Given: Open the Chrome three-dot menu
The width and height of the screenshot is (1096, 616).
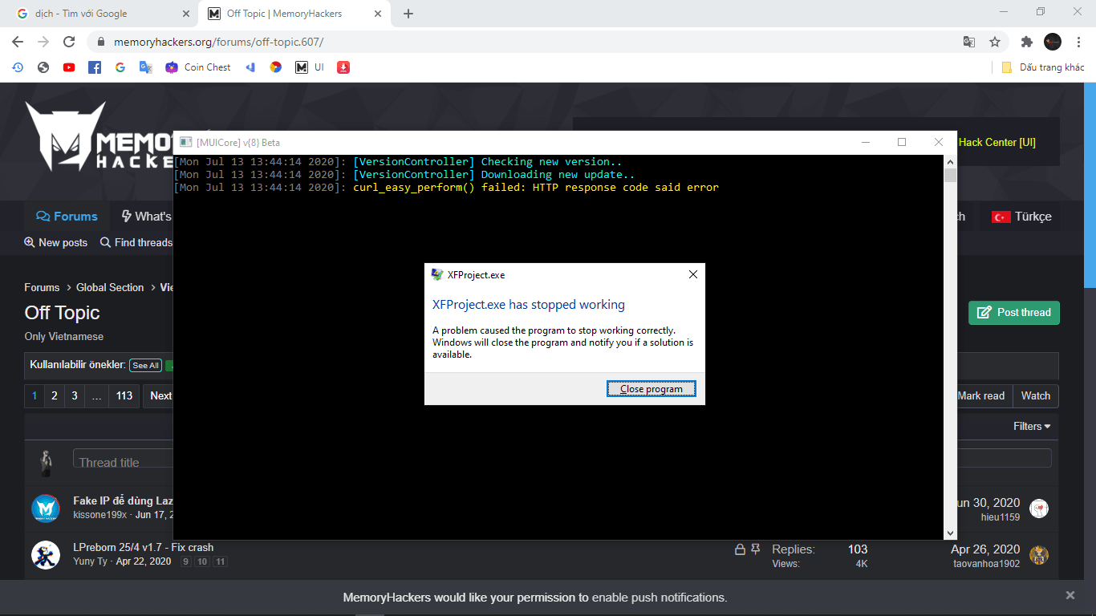Looking at the screenshot, I should pyautogui.click(x=1078, y=42).
